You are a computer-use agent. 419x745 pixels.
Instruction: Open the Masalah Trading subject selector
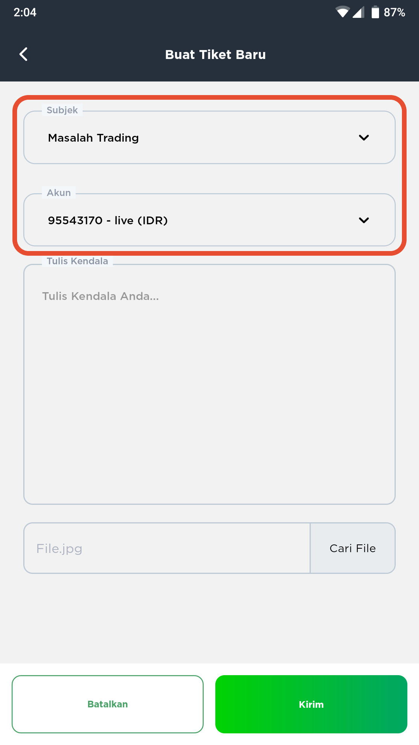[209, 137]
